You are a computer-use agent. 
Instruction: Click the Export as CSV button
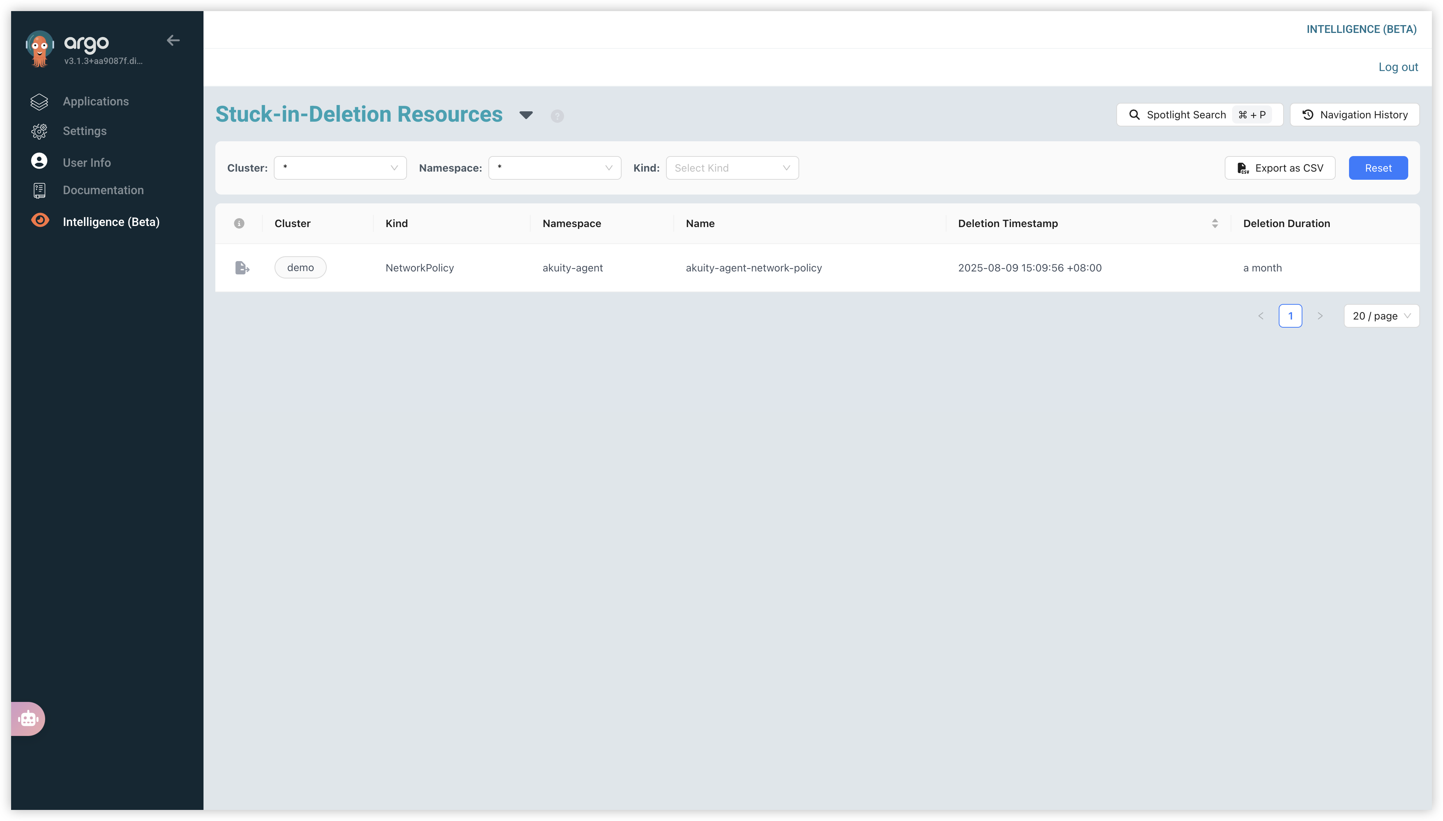pyautogui.click(x=1279, y=168)
